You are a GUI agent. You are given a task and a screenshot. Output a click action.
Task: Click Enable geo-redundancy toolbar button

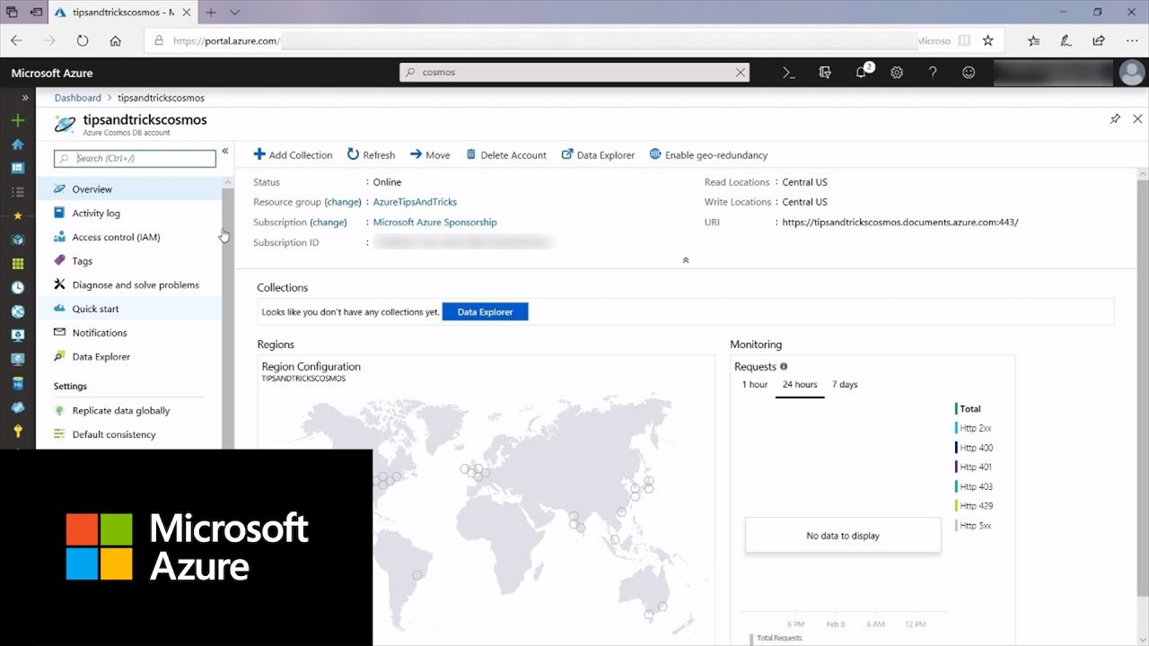708,155
